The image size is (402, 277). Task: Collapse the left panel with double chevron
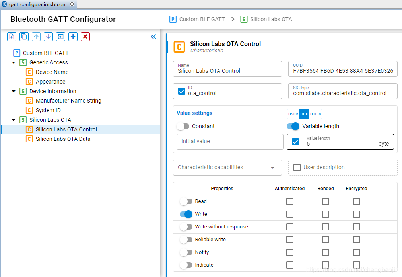point(153,37)
